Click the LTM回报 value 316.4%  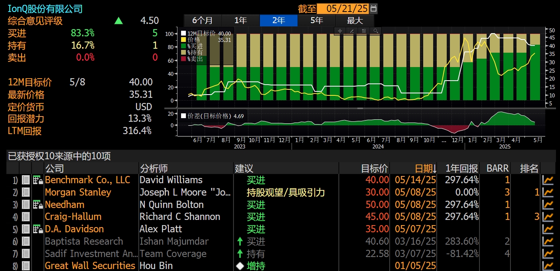(x=137, y=131)
